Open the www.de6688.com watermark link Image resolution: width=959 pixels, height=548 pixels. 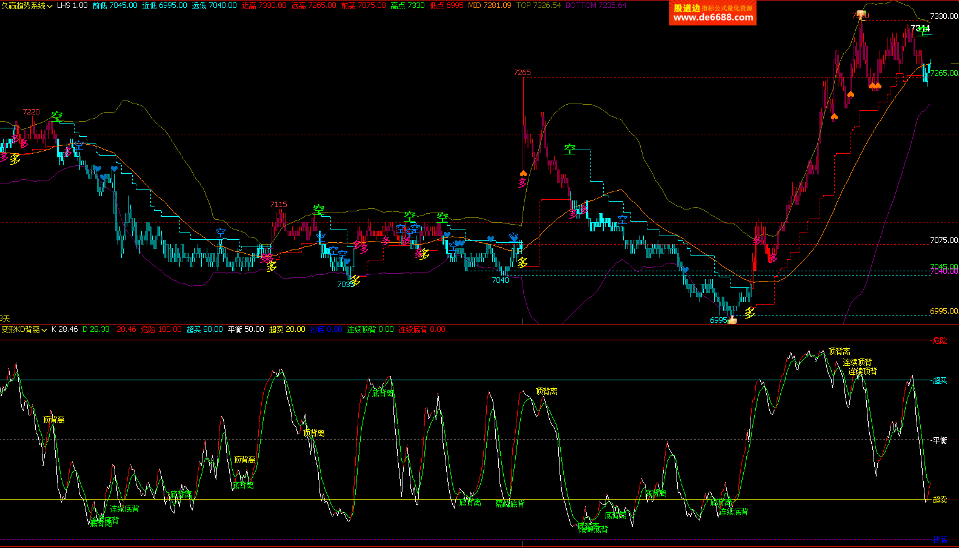coord(713,18)
